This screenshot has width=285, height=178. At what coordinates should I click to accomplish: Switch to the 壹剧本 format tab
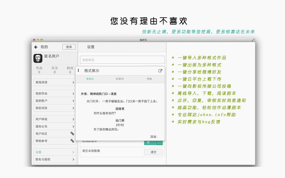coord(90,79)
